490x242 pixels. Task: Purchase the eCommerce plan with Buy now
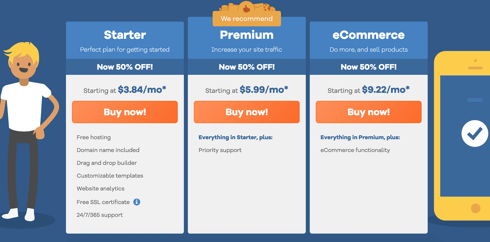click(369, 112)
